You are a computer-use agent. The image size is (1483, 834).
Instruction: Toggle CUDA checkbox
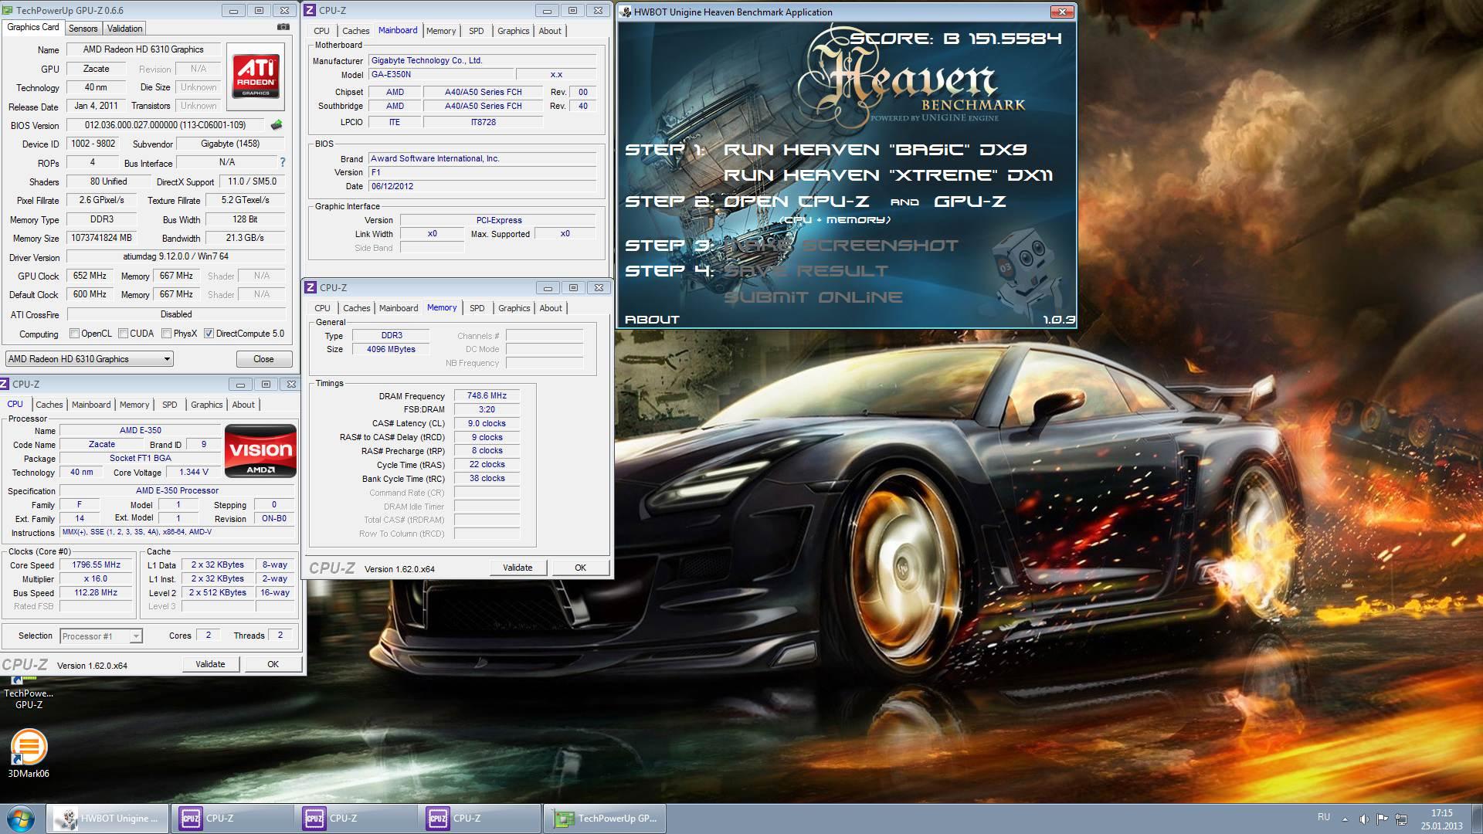coord(123,334)
